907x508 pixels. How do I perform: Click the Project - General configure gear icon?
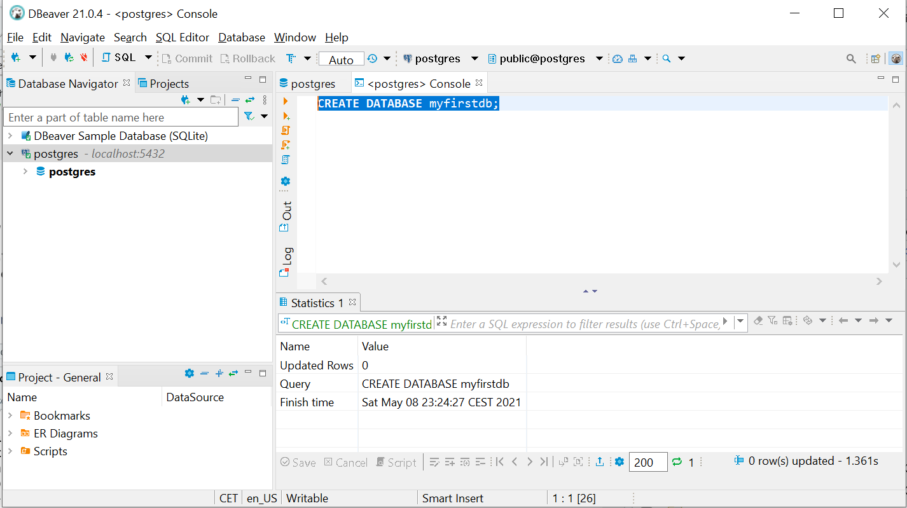point(189,373)
